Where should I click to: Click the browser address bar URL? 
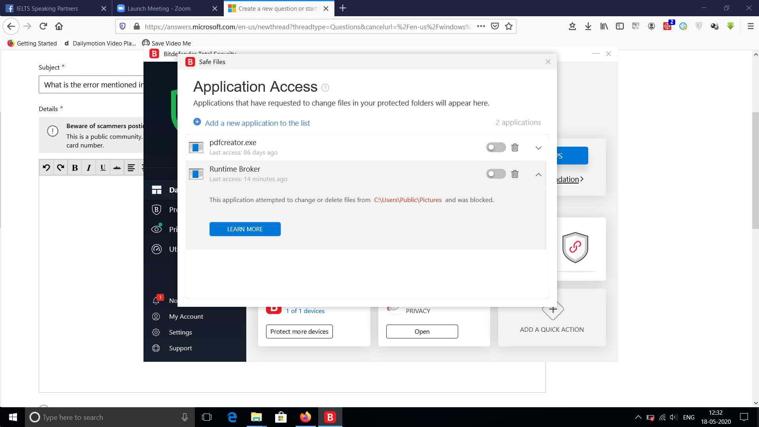pos(308,27)
